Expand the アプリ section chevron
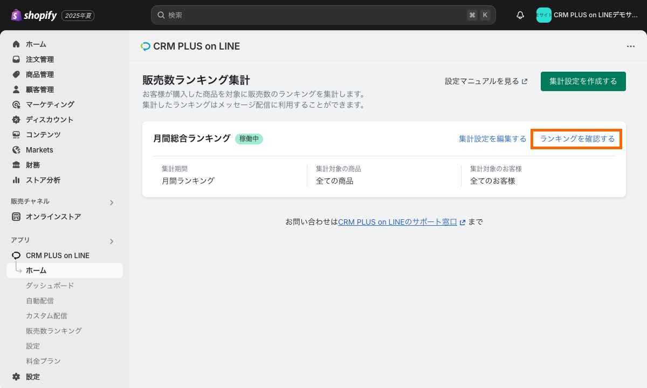This screenshot has height=388, width=647. 112,241
